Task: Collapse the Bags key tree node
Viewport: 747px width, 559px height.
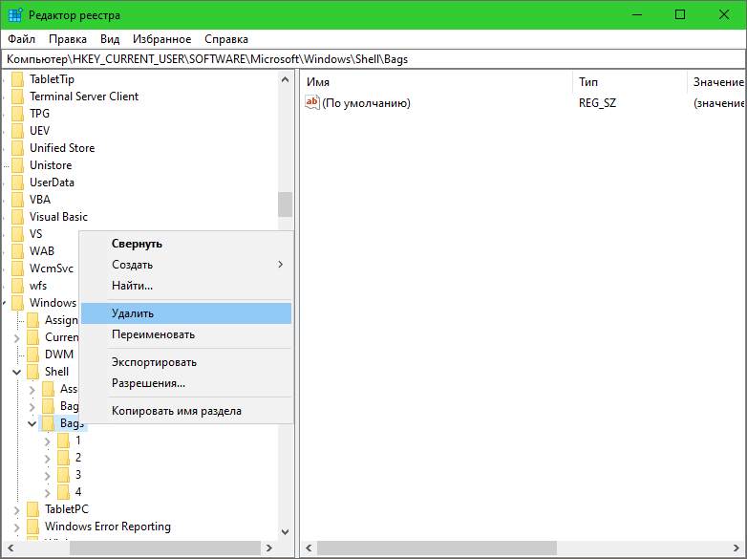Action: point(32,423)
